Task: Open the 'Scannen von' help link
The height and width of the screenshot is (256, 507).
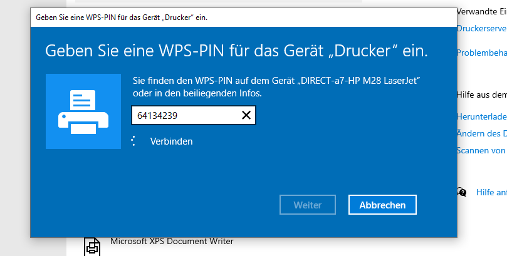Action: click(481, 150)
